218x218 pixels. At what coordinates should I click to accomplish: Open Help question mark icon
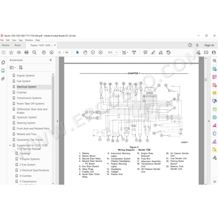[190, 45]
